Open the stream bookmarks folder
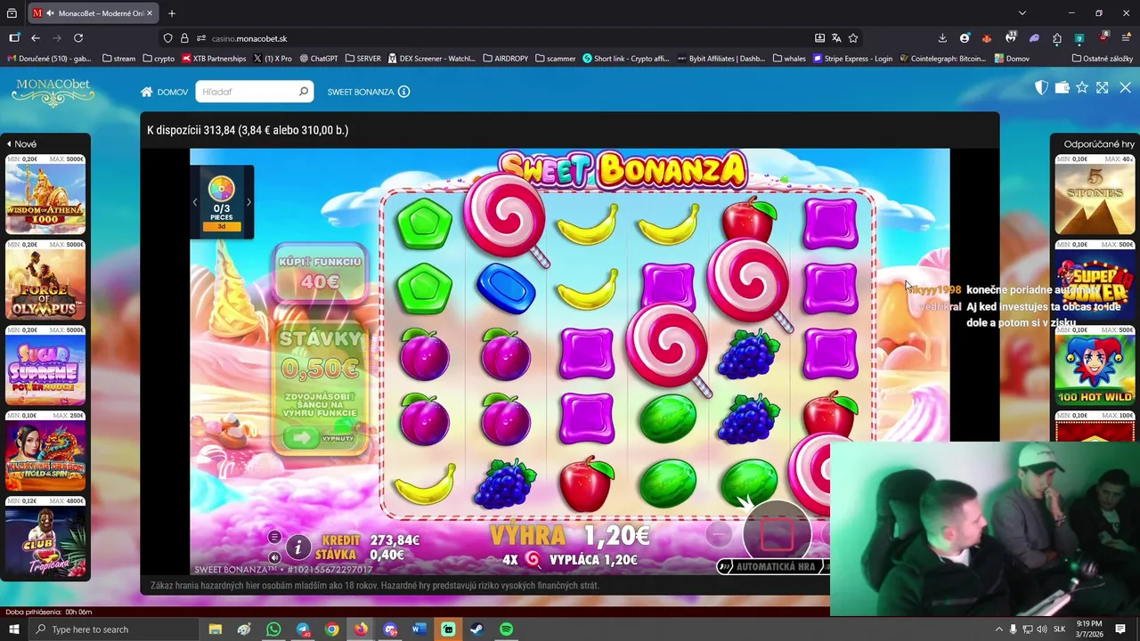 pyautogui.click(x=118, y=59)
